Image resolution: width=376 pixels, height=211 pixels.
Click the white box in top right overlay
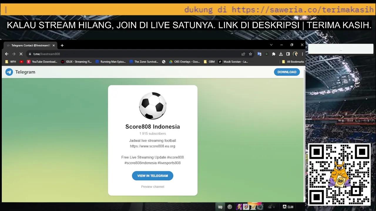click(341, 49)
